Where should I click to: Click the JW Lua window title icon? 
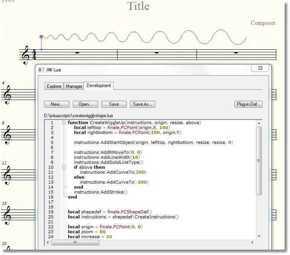pos(41,70)
